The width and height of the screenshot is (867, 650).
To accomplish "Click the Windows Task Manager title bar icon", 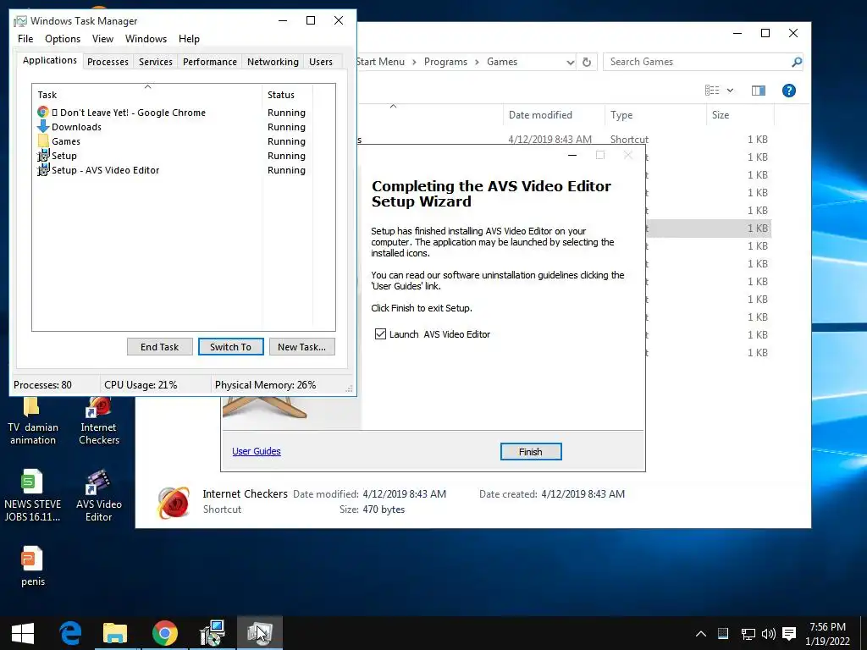I will [x=20, y=21].
